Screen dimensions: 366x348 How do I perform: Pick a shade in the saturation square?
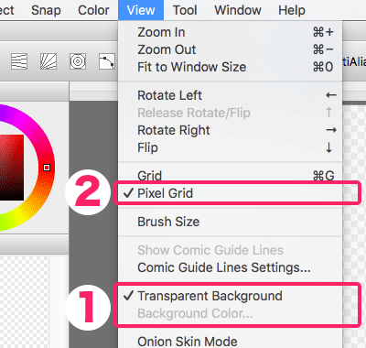coord(12,168)
